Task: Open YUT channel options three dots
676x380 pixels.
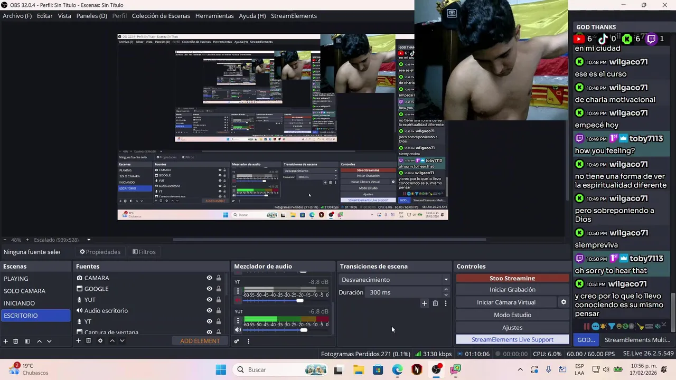Action: coord(238,320)
